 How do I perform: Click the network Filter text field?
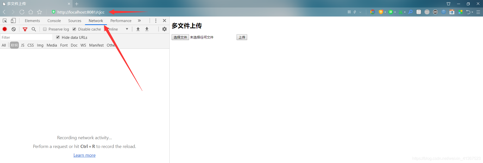tap(26, 37)
